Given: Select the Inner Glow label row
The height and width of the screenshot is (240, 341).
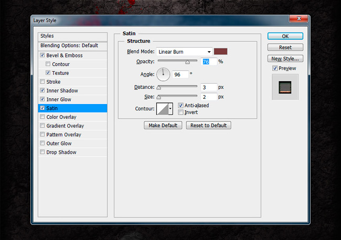Looking at the screenshot, I should pos(72,99).
